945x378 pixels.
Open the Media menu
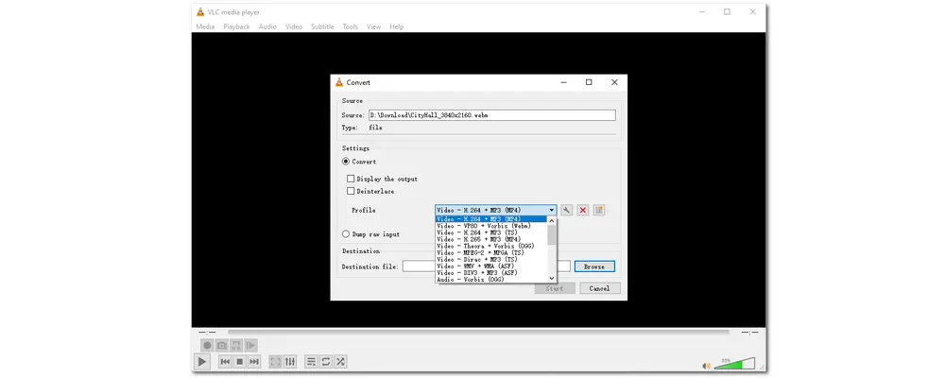tap(205, 26)
